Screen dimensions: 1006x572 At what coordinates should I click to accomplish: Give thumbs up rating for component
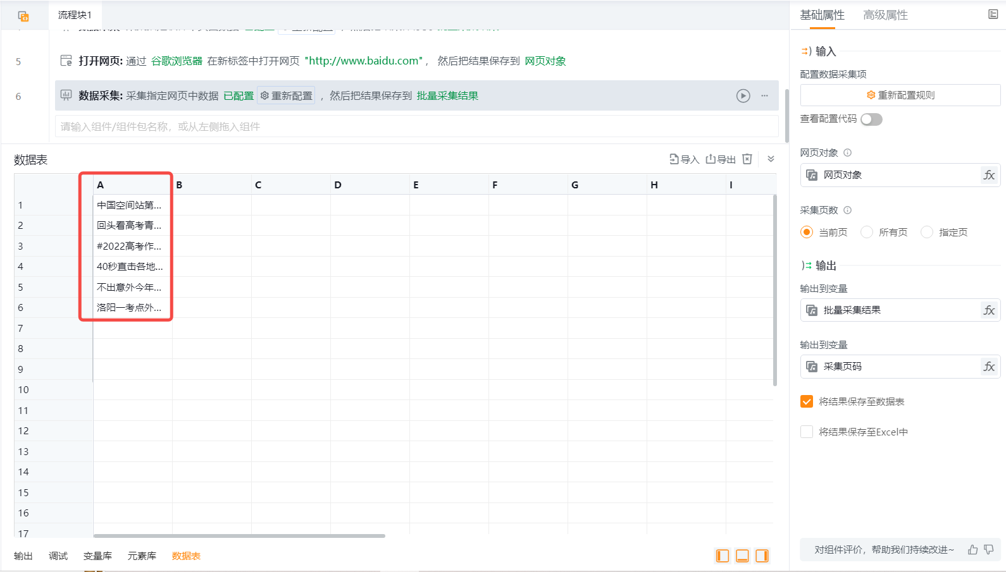[972, 550]
